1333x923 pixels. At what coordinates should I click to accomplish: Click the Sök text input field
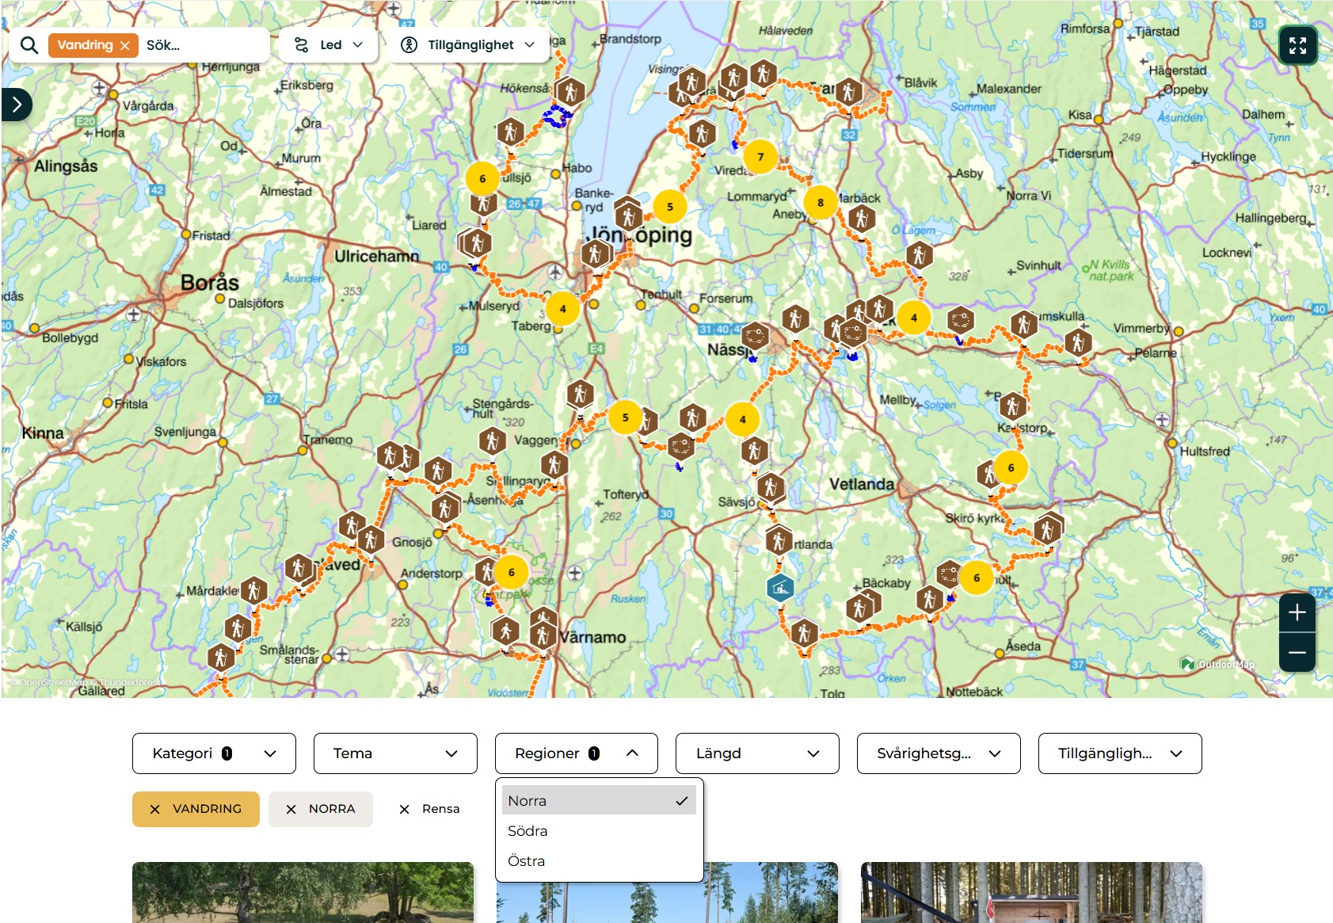(202, 45)
